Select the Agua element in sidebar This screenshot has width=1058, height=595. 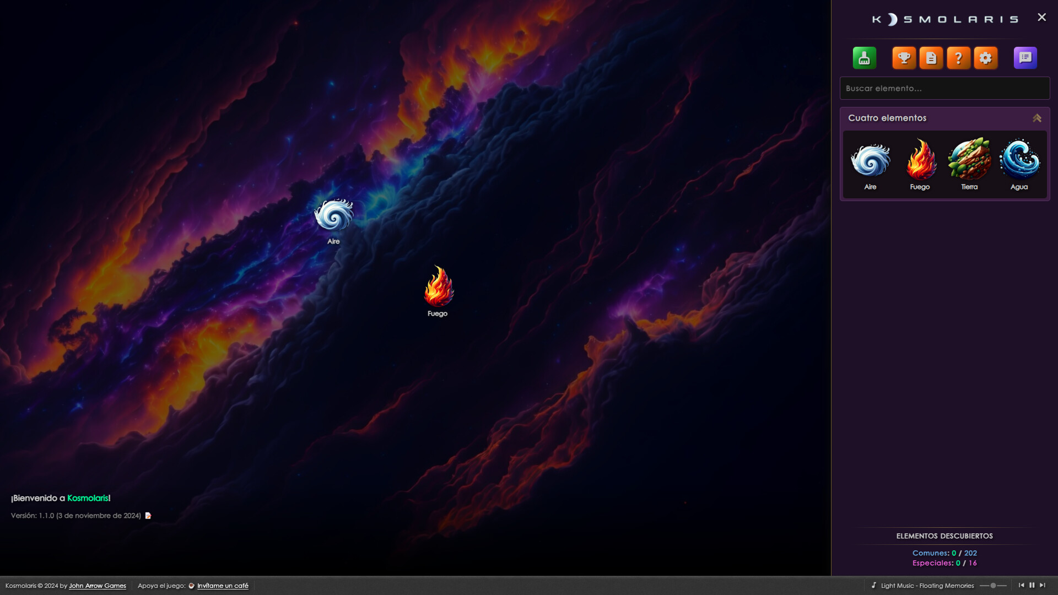coord(1019,161)
